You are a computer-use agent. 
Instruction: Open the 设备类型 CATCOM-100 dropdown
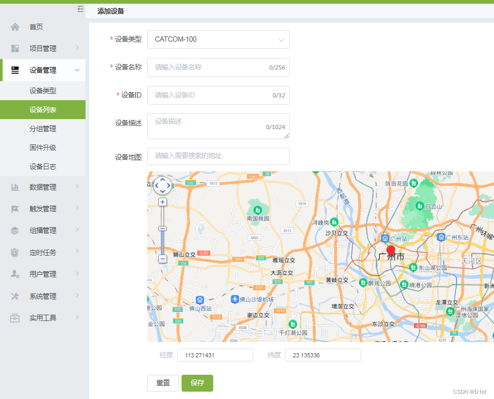click(x=218, y=40)
